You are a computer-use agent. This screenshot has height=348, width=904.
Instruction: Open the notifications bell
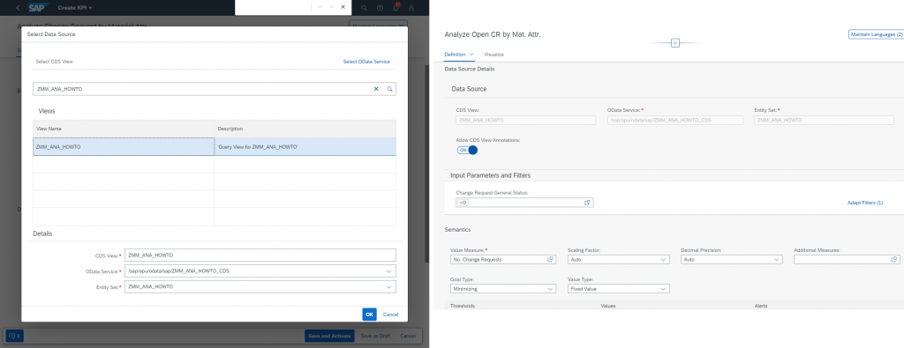tap(395, 8)
